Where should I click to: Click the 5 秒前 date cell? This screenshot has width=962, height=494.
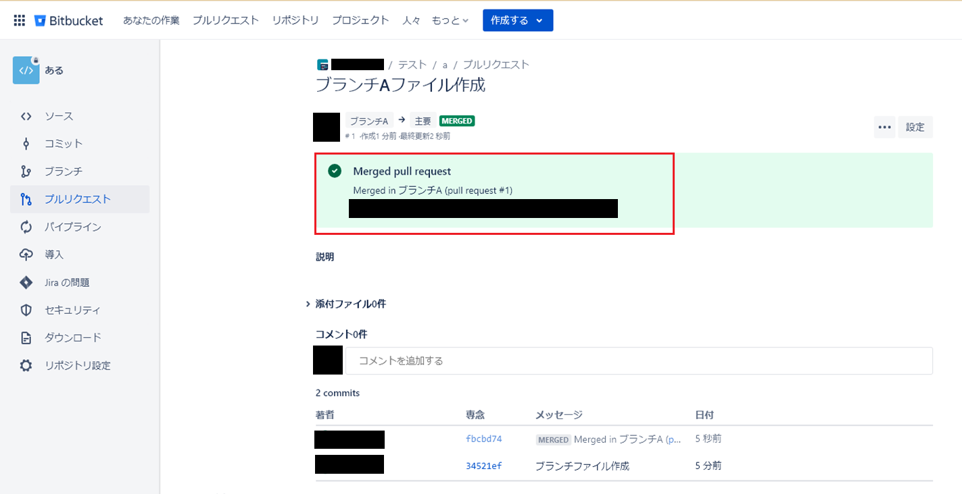[708, 439]
